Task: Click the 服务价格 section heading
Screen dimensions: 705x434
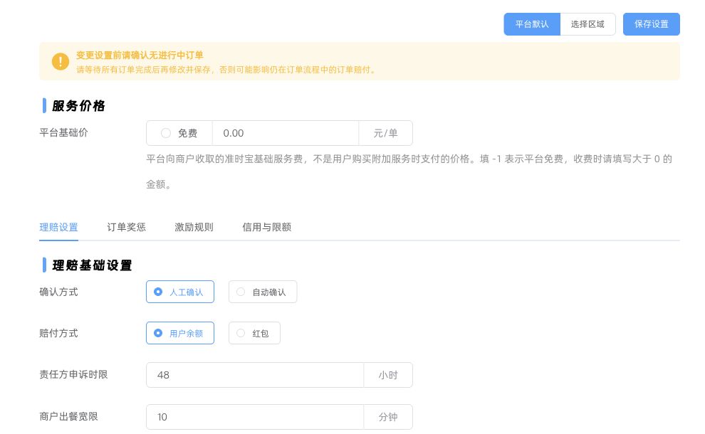Action: 78,106
